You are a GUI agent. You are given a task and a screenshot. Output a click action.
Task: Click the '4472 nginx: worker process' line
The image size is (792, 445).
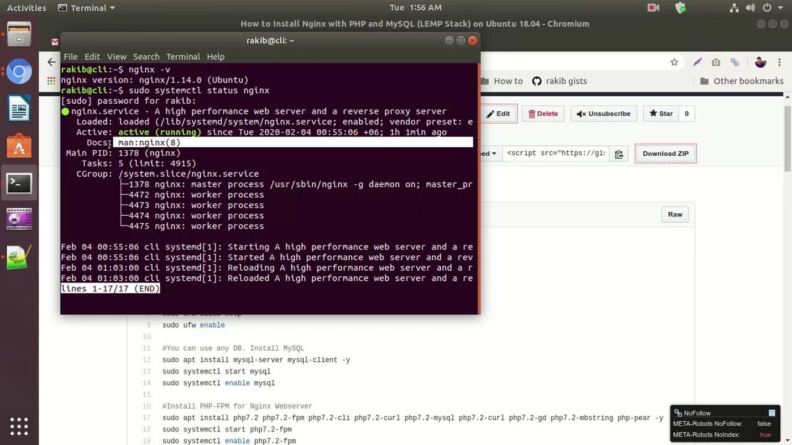click(x=196, y=195)
